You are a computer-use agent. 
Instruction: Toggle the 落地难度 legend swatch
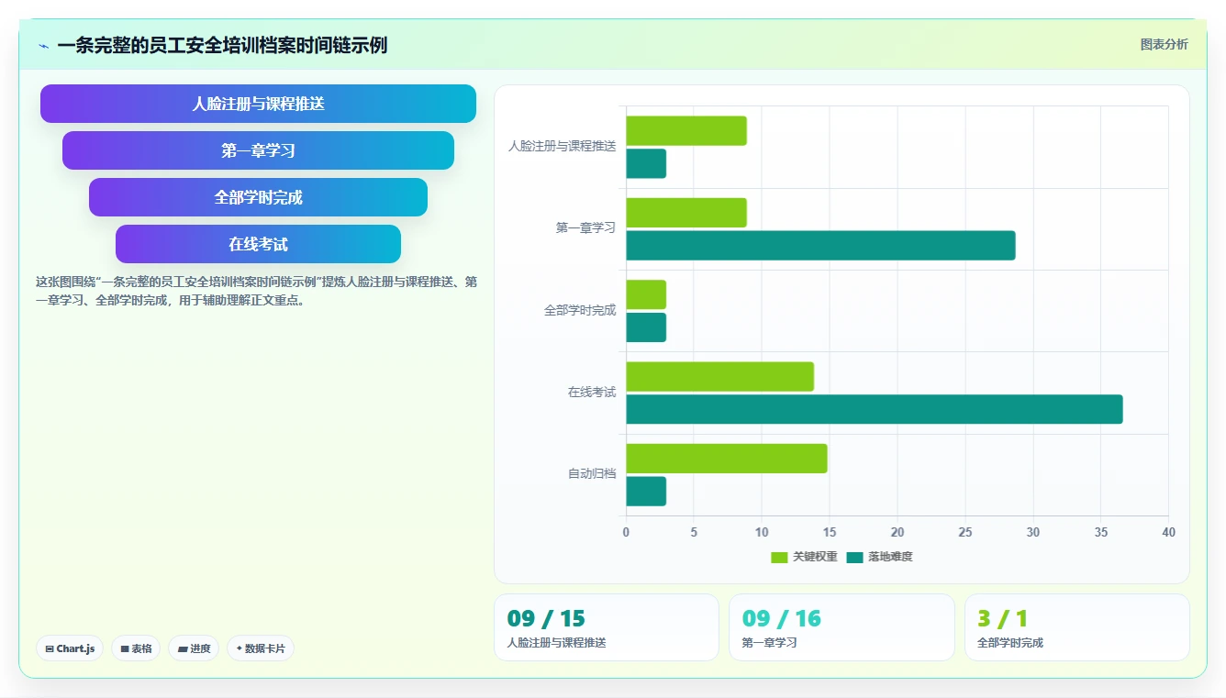(x=854, y=557)
